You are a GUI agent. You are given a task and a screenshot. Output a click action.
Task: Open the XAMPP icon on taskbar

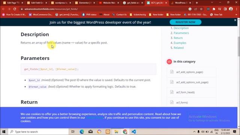coord(108,132)
